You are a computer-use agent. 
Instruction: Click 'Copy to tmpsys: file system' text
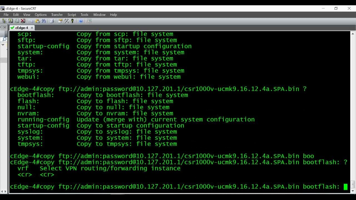point(127,144)
